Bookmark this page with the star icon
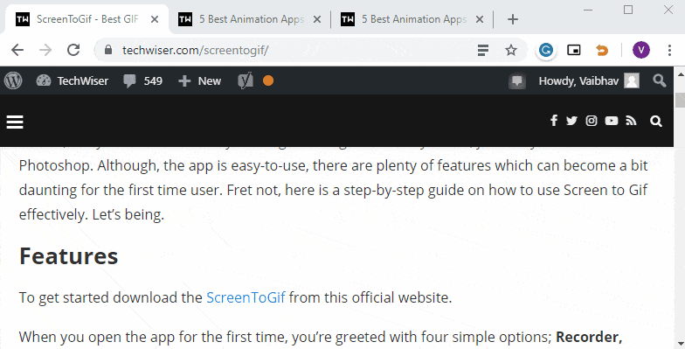Viewport: 685px width, 349px height. click(x=510, y=51)
